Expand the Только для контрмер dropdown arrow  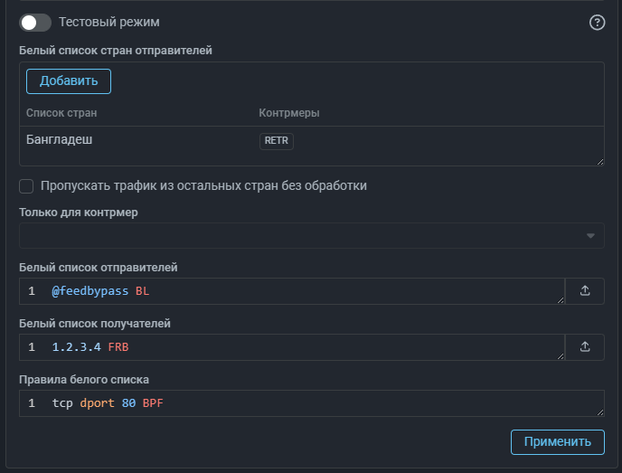(x=590, y=236)
